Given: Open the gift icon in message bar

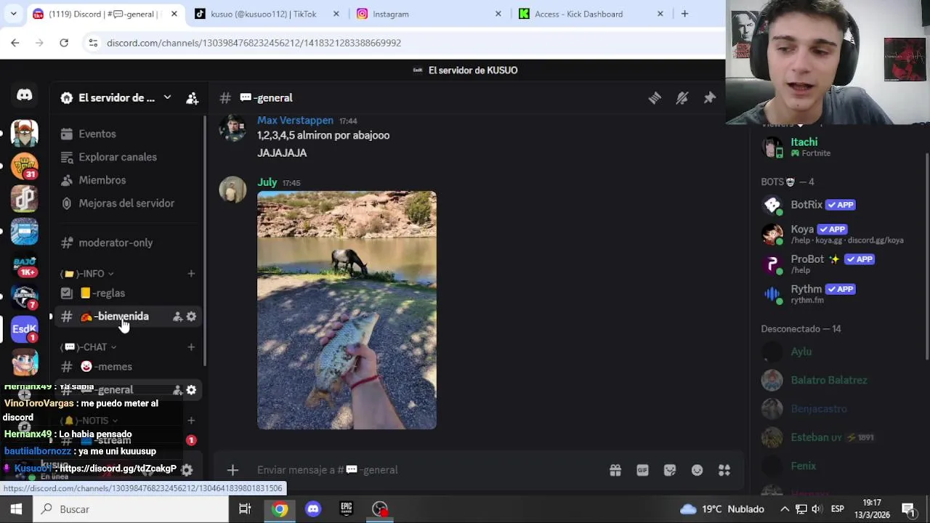Looking at the screenshot, I should click(615, 470).
